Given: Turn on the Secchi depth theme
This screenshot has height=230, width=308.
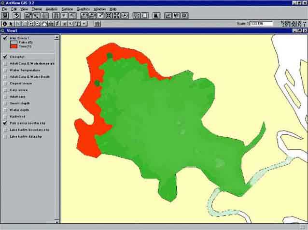Looking at the screenshot, I should coord(5,103).
